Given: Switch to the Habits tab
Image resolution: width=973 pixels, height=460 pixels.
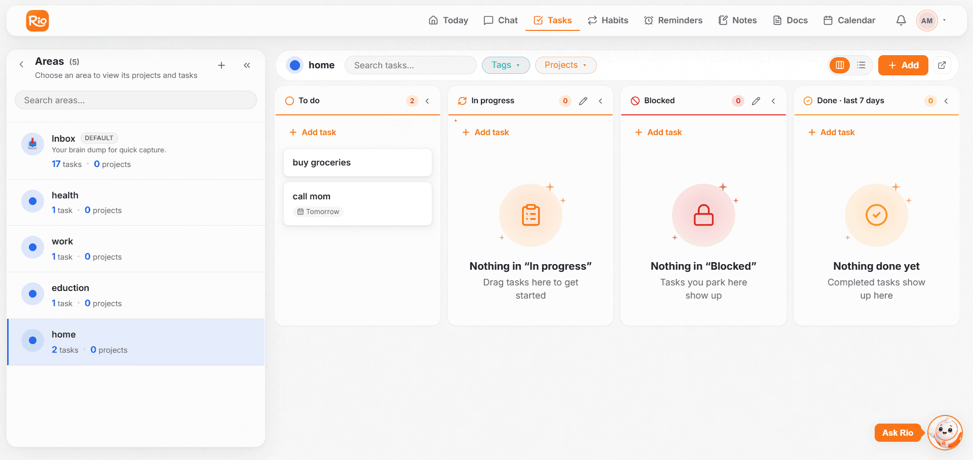Looking at the screenshot, I should tap(608, 20).
